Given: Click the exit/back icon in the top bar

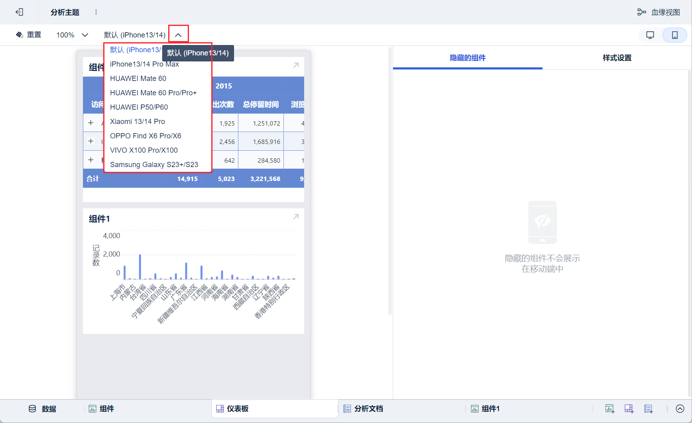Looking at the screenshot, I should [19, 12].
